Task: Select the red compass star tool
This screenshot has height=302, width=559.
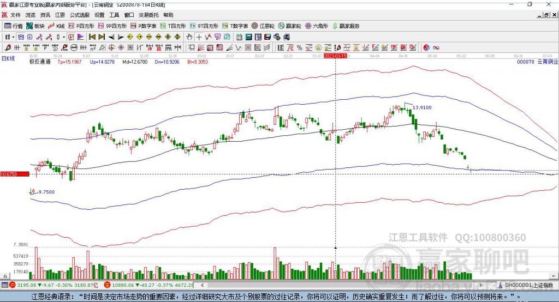Action: [x=121, y=47]
